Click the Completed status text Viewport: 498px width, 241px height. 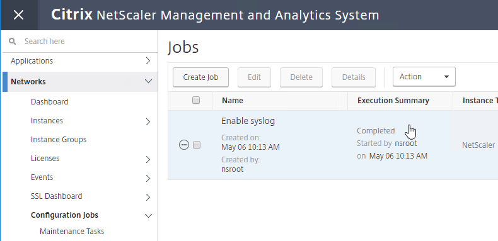click(x=376, y=131)
